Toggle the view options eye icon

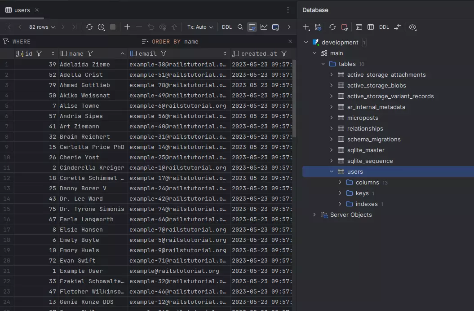(412, 27)
